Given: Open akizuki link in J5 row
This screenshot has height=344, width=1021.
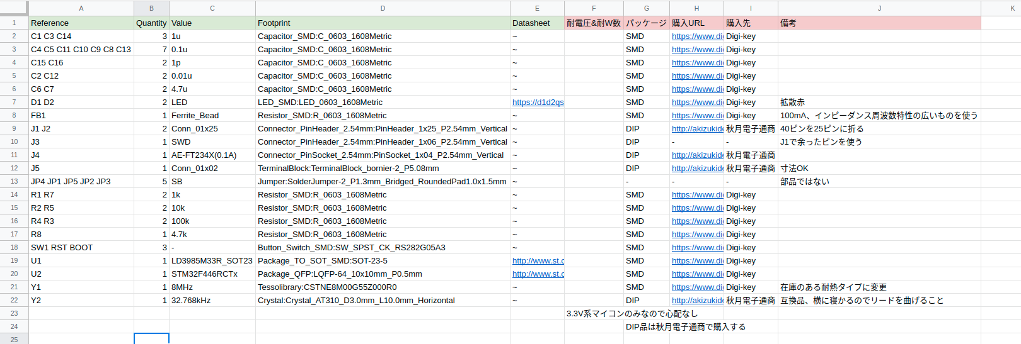Looking at the screenshot, I should pyautogui.click(x=697, y=169).
